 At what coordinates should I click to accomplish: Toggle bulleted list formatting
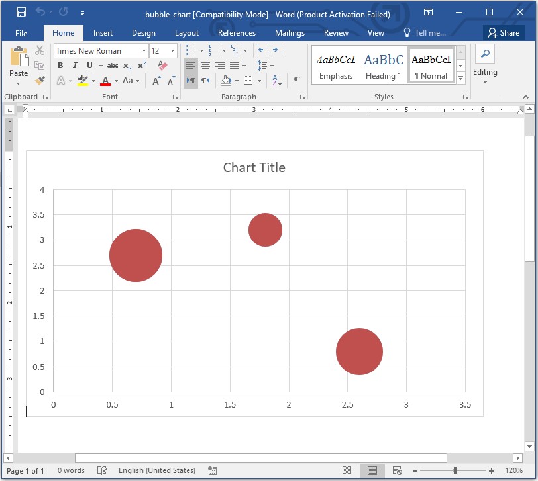[x=190, y=50]
